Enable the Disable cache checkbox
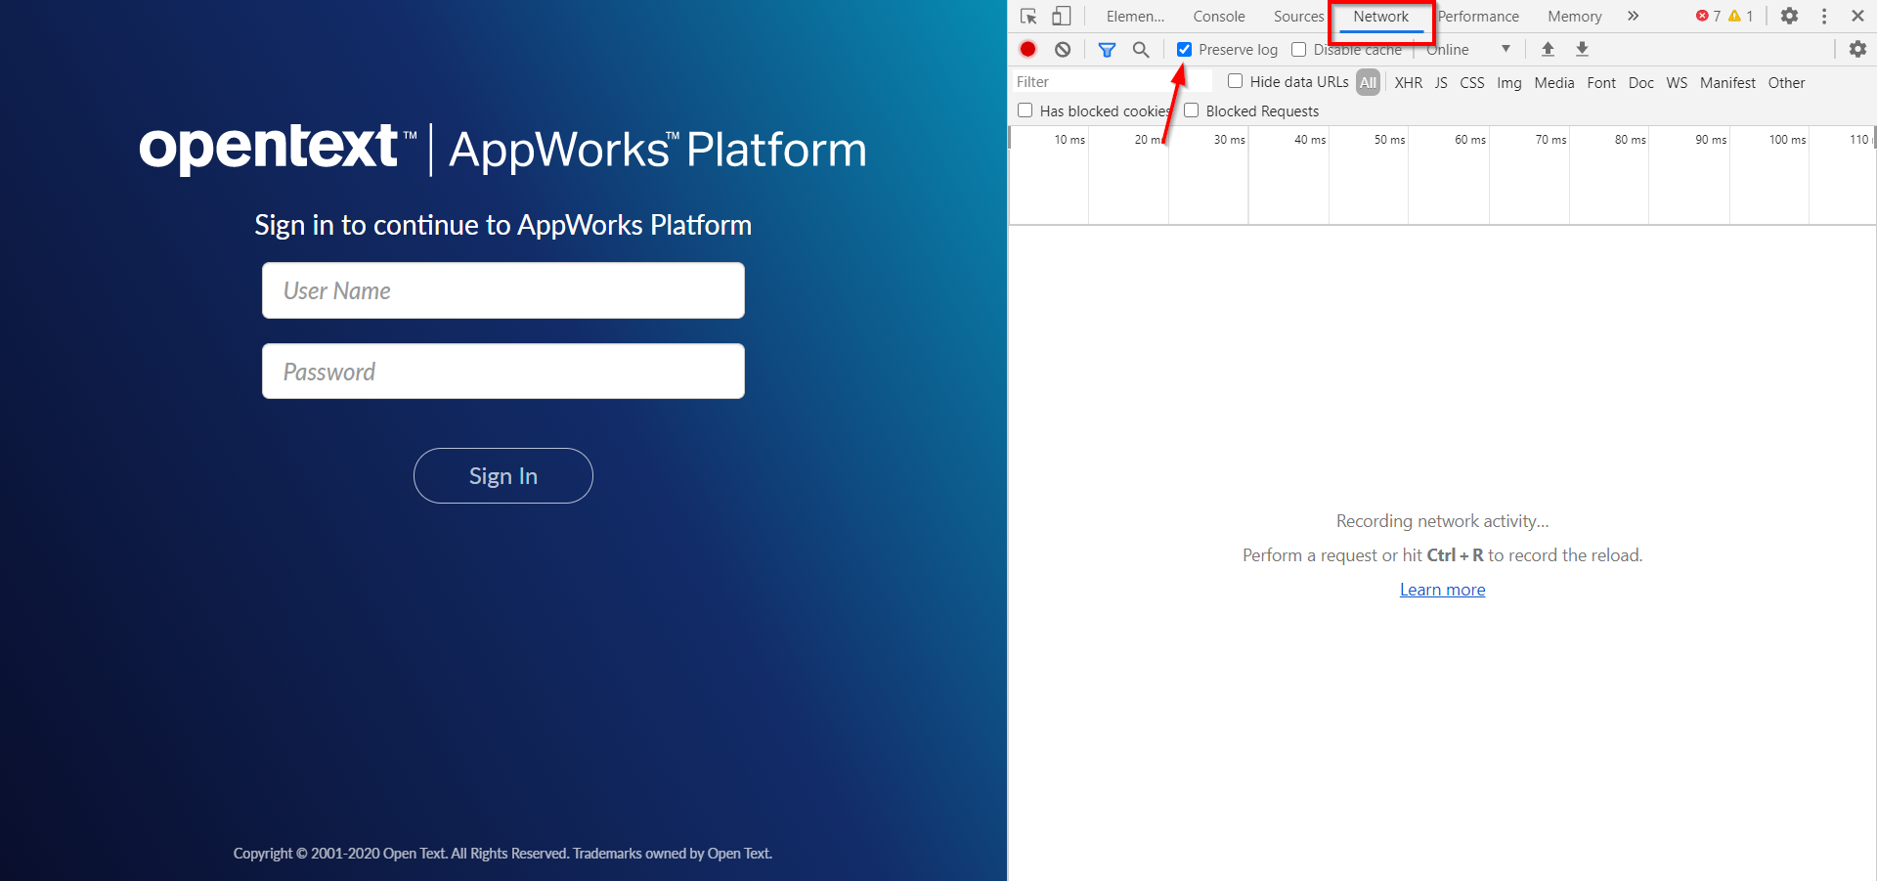The height and width of the screenshot is (881, 1877). (1299, 50)
